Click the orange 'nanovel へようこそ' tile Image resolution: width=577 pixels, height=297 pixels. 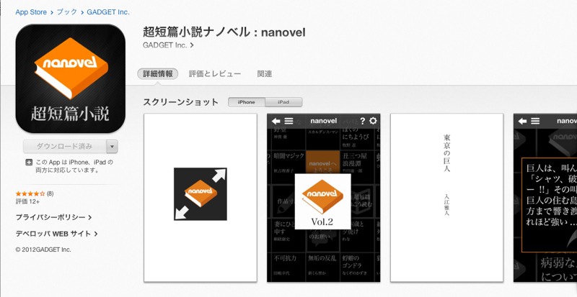[x=323, y=162]
